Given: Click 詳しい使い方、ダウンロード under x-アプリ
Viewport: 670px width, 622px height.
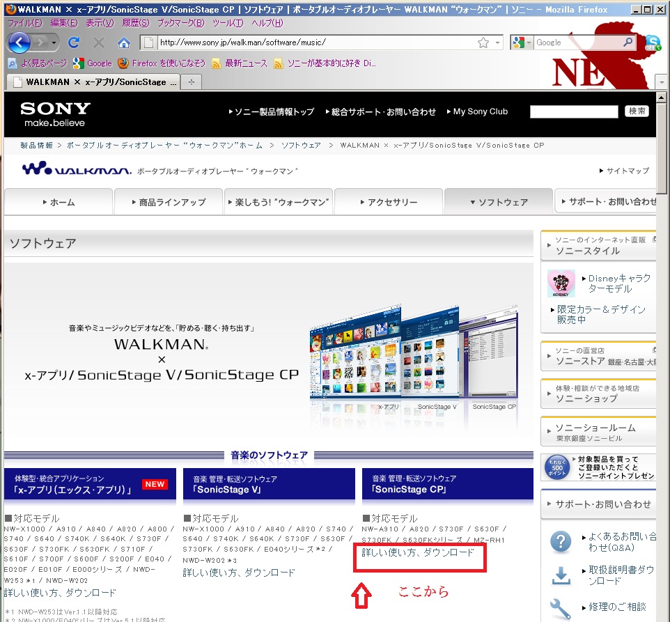Looking at the screenshot, I should pyautogui.click(x=60, y=593).
